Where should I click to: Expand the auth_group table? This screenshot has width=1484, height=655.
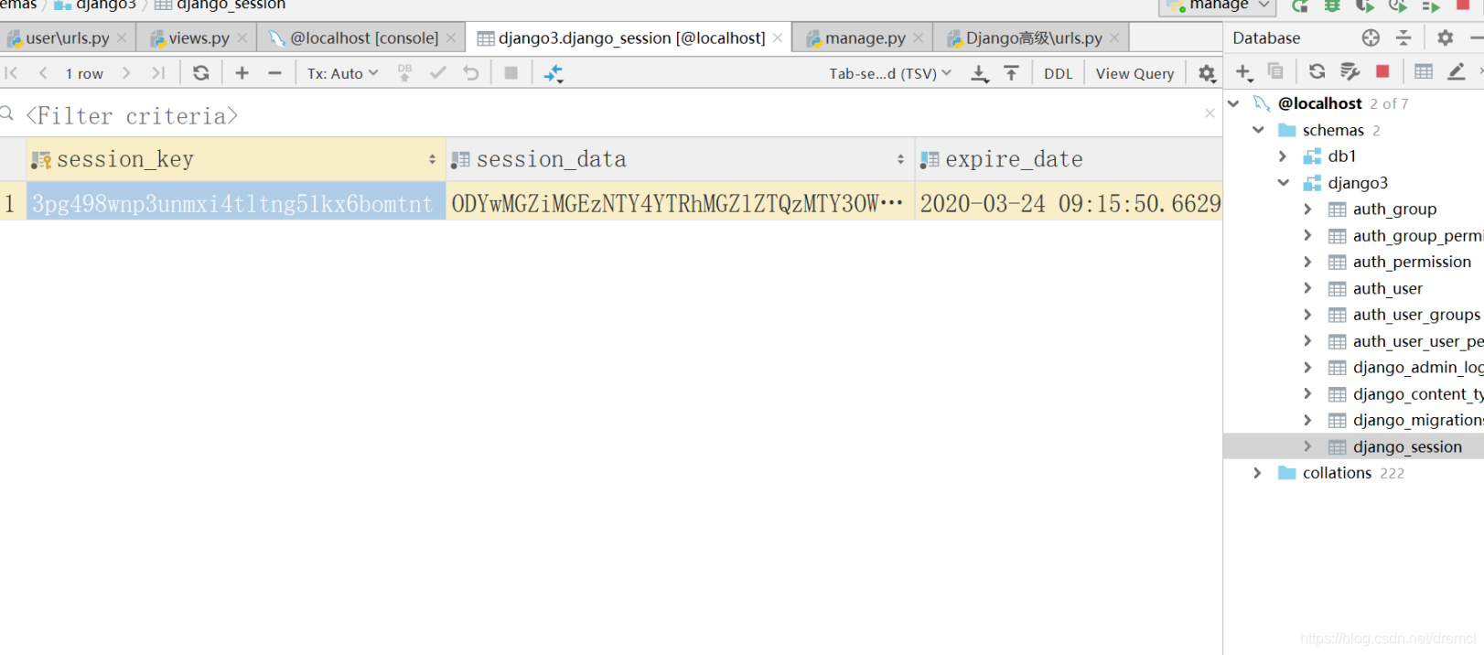pos(1307,209)
